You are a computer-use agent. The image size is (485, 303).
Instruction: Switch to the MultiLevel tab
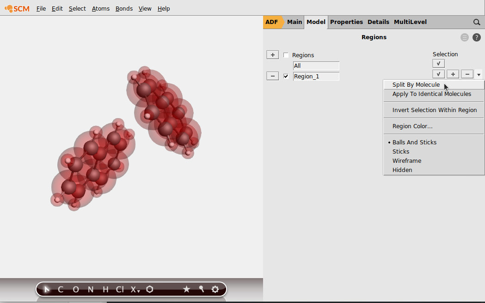[410, 22]
